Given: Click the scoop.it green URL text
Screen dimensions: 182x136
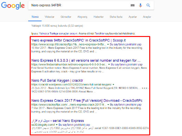Looking at the screenshot, I should [69, 45].
